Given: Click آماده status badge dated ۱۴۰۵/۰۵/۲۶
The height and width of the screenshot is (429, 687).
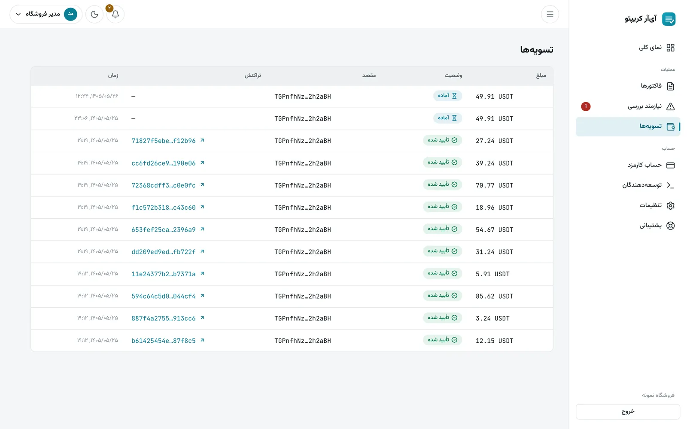Looking at the screenshot, I should click(447, 96).
